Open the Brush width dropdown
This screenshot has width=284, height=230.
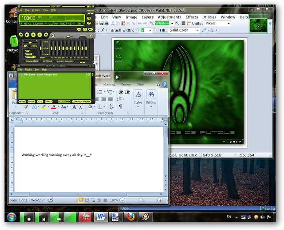coord(150,30)
